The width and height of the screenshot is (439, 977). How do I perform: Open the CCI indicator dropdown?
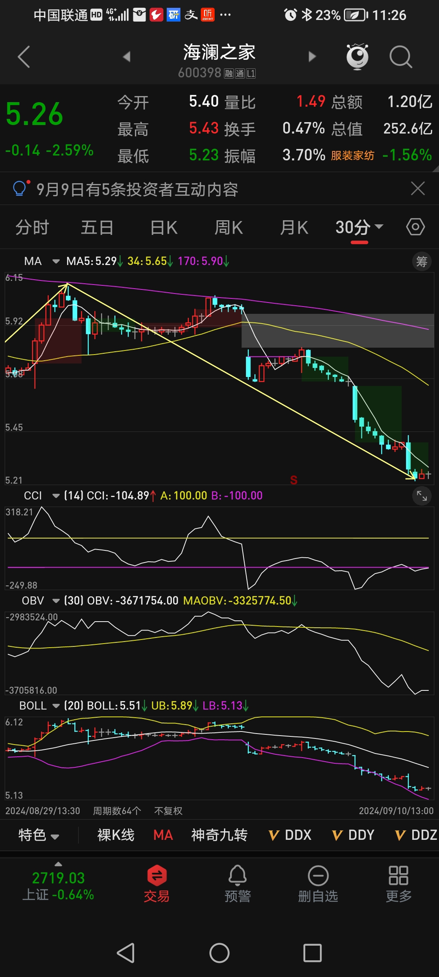coord(41,495)
